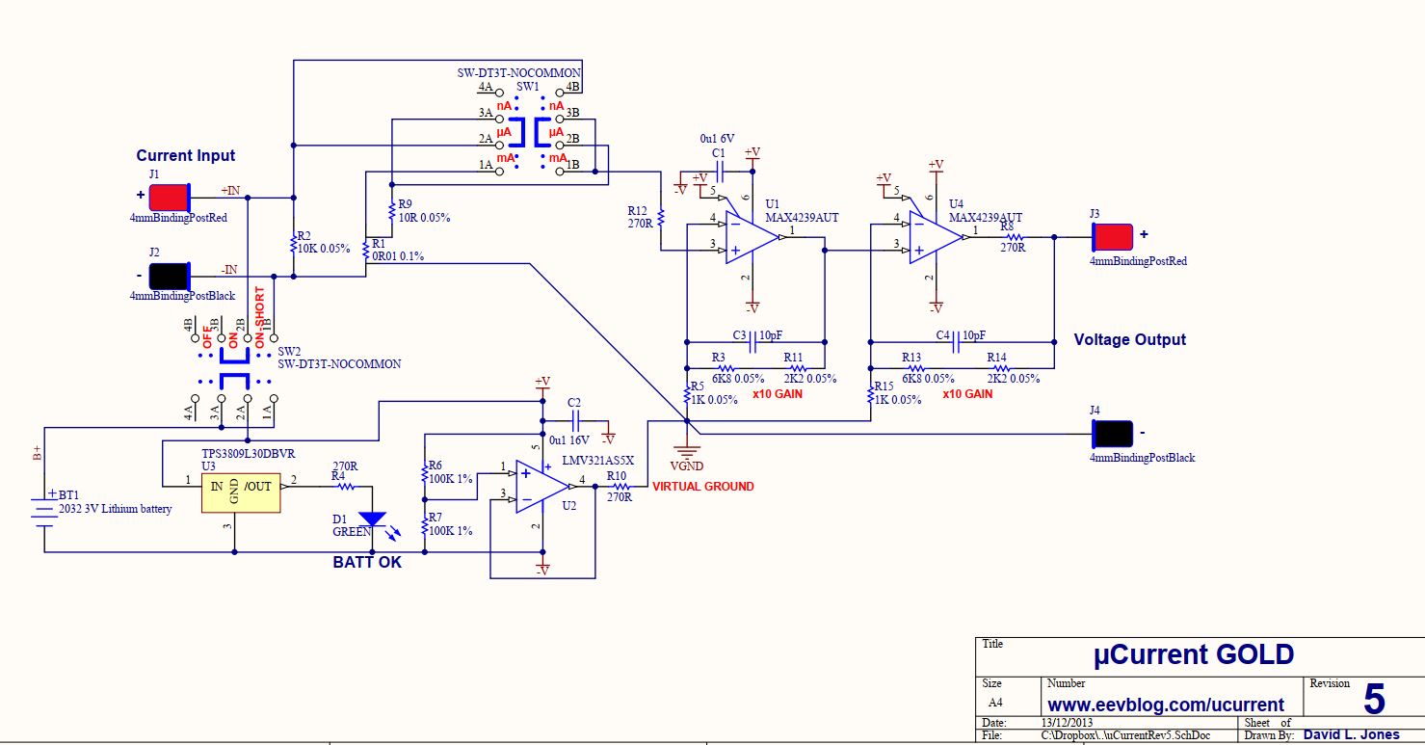This screenshot has width=1425, height=745.
Task: Select the '4mmBindingPostRed' label under J1
Action: pos(179,218)
